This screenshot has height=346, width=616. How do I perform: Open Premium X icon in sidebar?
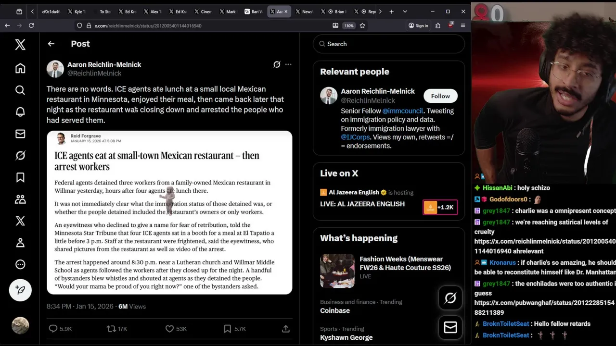[20, 221]
